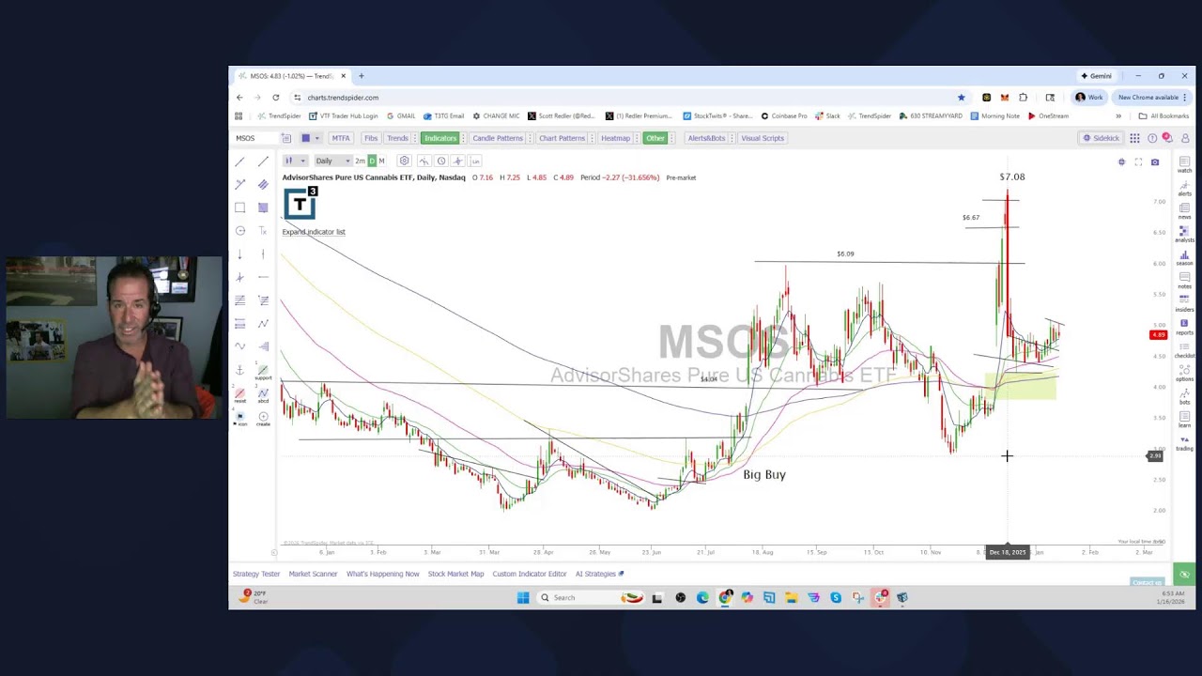
Task: Click the Expand indicator list link
Action: [314, 232]
